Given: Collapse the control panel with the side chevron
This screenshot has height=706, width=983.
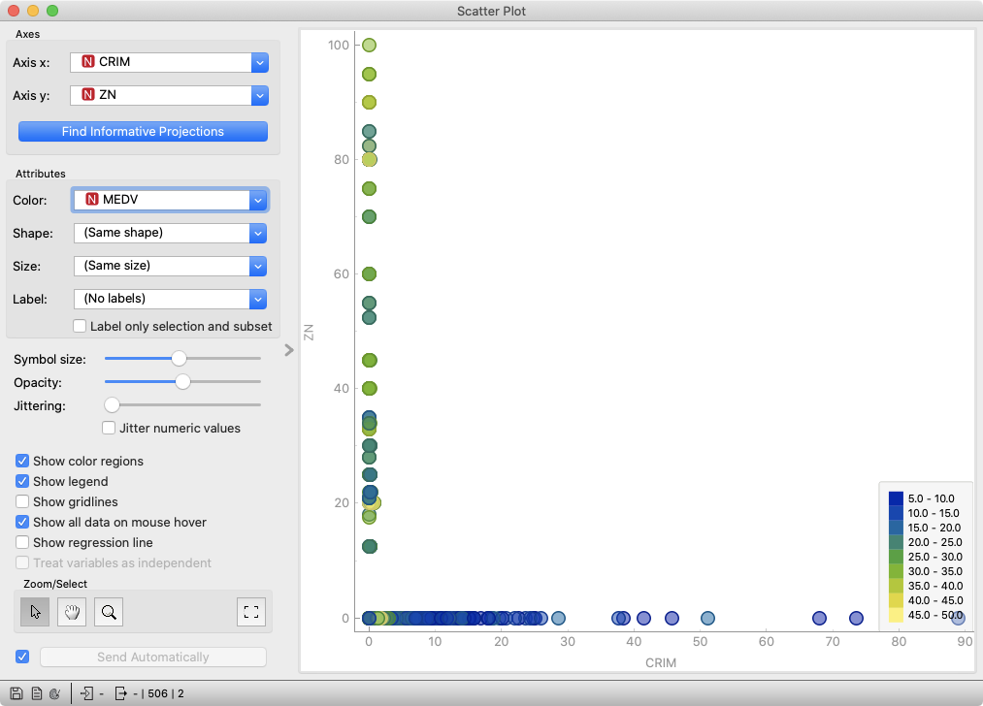Looking at the screenshot, I should tap(288, 350).
